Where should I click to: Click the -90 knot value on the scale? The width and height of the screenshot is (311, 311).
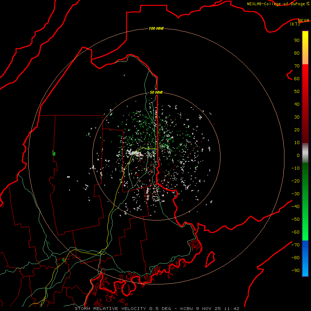[x=295, y=271]
